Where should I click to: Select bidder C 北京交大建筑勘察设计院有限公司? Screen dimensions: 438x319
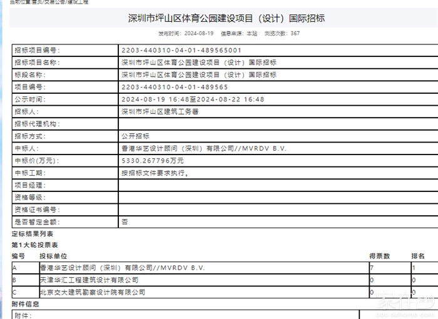pyautogui.click(x=92, y=292)
